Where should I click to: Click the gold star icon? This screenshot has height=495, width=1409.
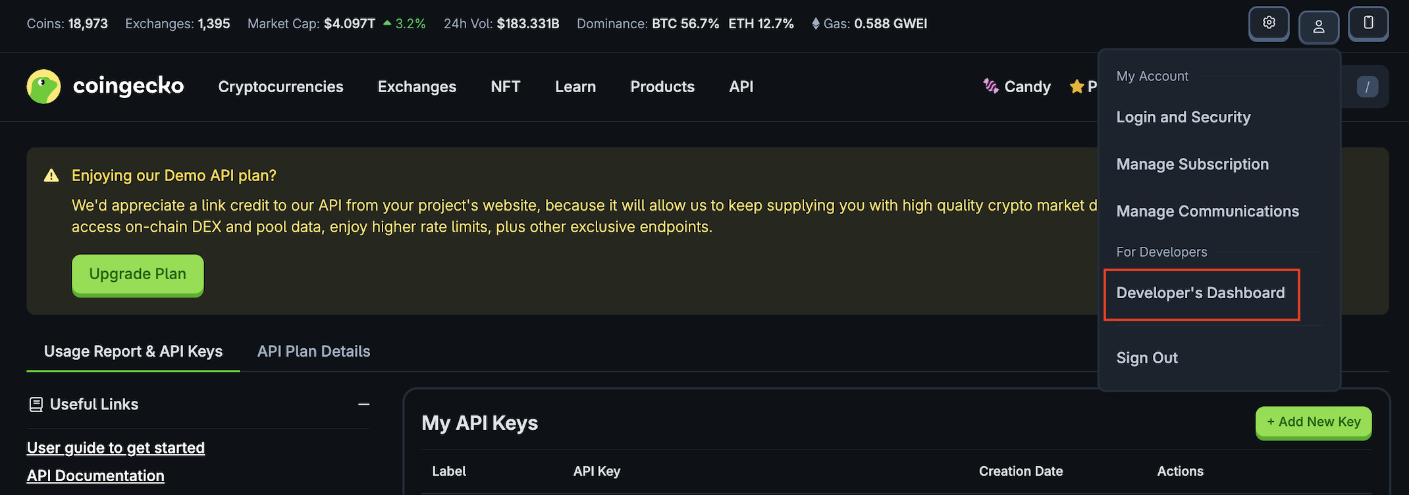(1077, 87)
